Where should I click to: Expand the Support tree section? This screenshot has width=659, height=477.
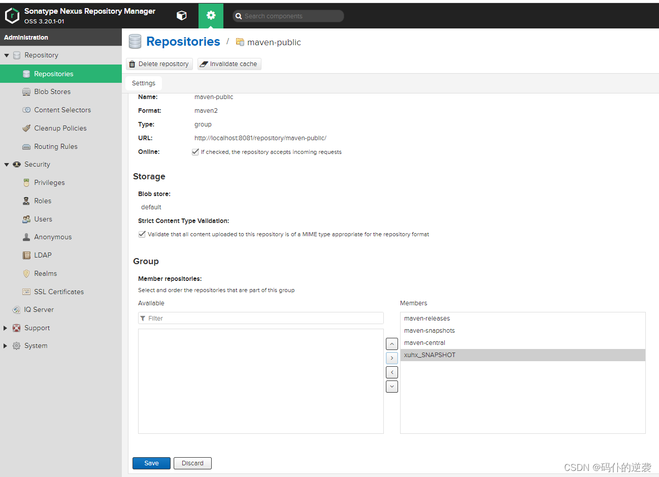point(6,328)
